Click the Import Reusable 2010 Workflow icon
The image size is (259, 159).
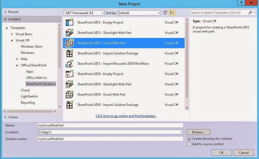(x=70, y=64)
